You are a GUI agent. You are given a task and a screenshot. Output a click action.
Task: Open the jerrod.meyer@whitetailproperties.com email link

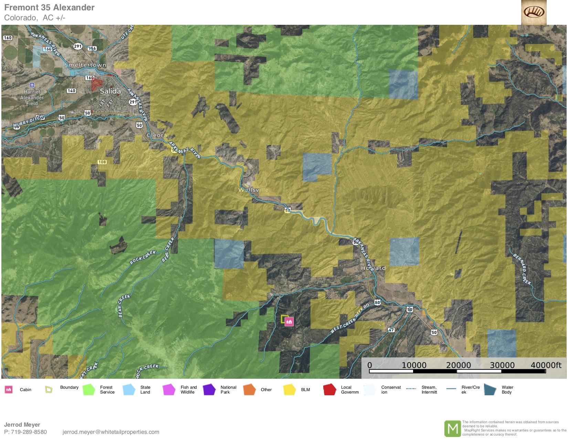(x=111, y=432)
